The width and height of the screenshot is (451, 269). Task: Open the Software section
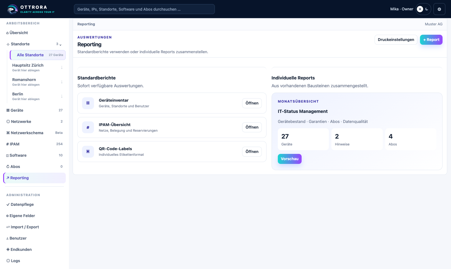[34, 155]
